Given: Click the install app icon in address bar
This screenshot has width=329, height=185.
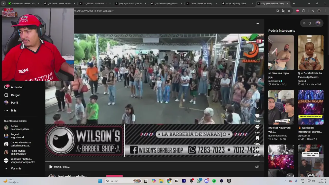Looking at the screenshot, I should pos(278,11).
